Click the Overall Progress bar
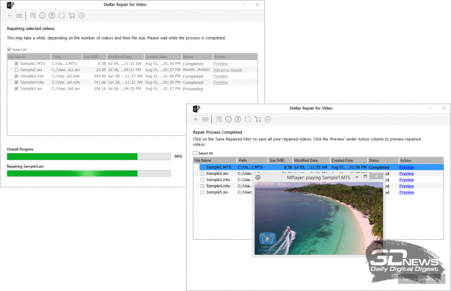This screenshot has width=451, height=291. click(89, 156)
